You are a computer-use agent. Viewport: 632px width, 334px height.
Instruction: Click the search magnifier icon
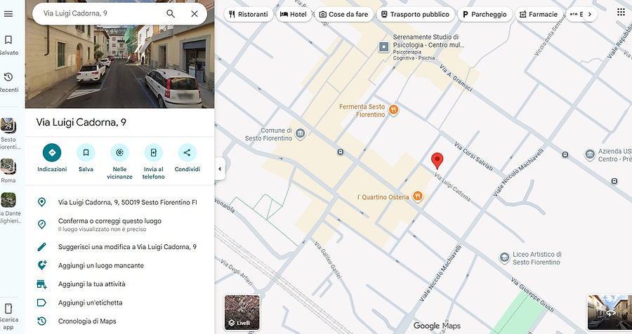pos(171,14)
